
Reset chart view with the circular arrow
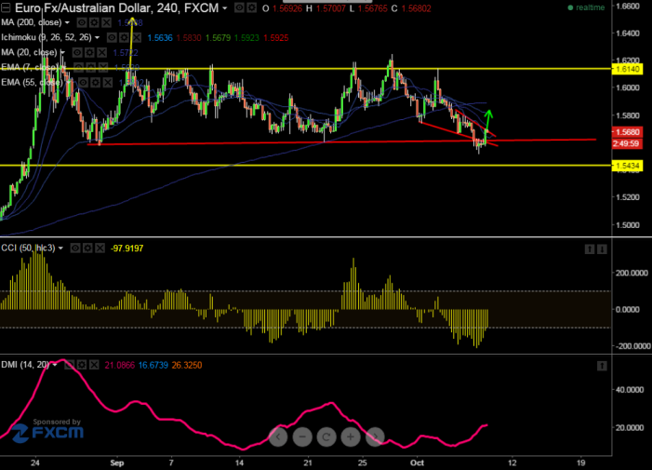(326, 436)
